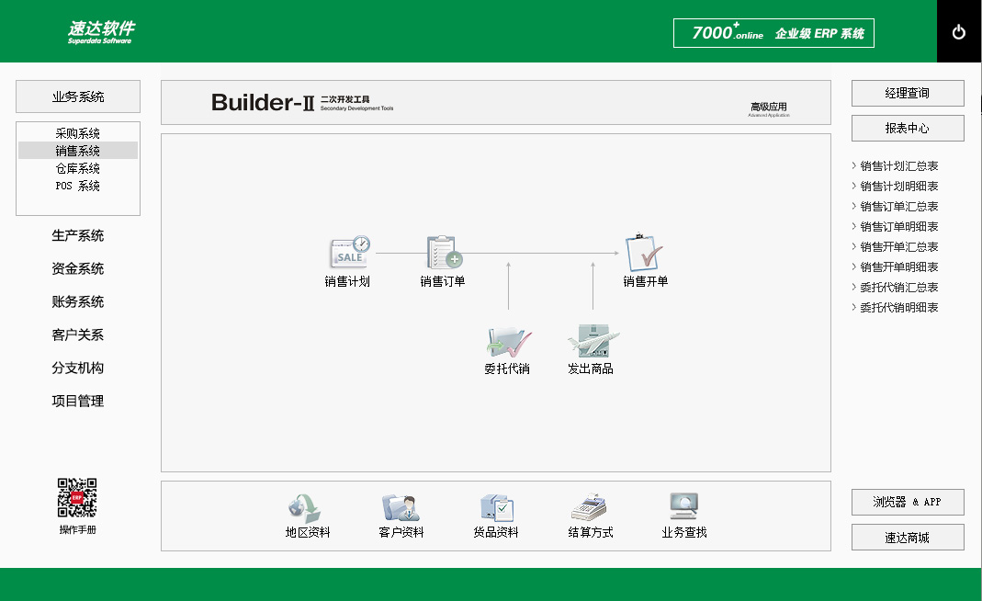Open the 结算方式 settlement method icon
This screenshot has width=982, height=601.
pyautogui.click(x=590, y=508)
